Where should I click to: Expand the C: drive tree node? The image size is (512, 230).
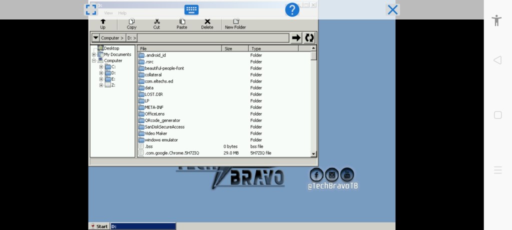(101, 66)
